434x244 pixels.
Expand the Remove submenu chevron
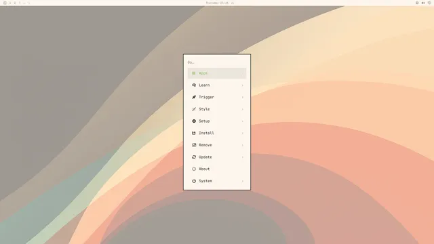(243, 145)
